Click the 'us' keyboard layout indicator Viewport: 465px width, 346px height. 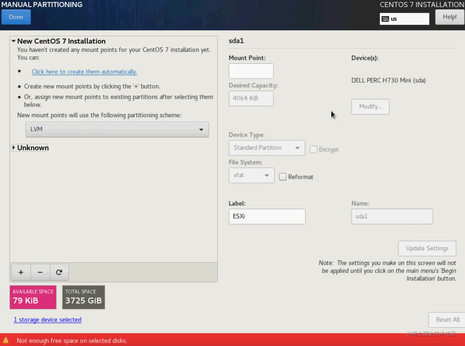click(404, 19)
